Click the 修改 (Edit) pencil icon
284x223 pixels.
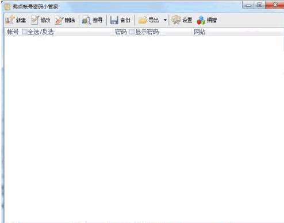35,20
